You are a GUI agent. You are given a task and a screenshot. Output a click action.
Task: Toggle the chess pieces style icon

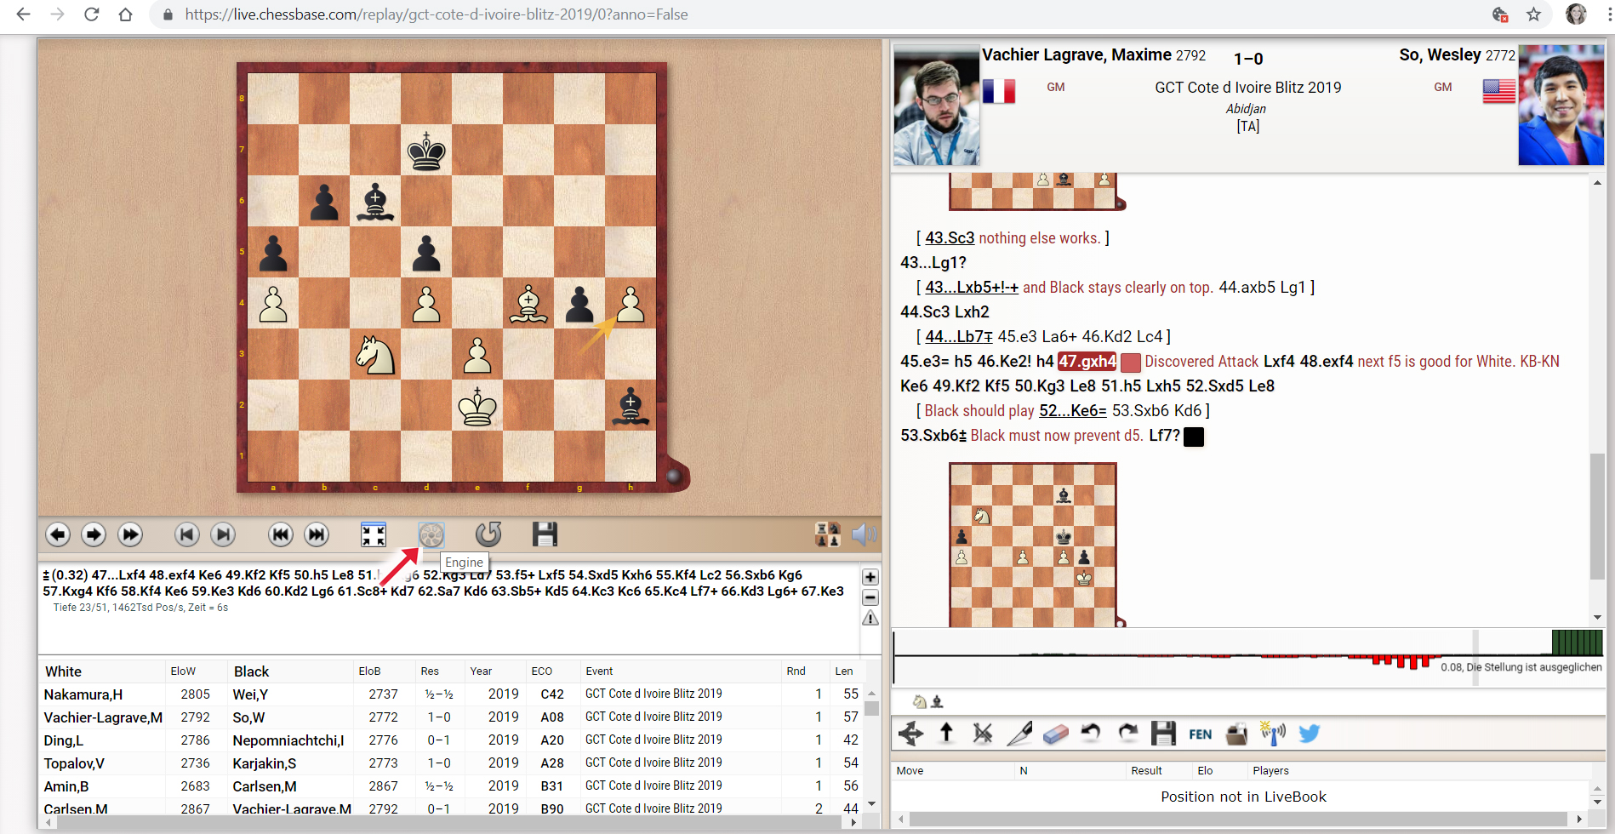(827, 534)
